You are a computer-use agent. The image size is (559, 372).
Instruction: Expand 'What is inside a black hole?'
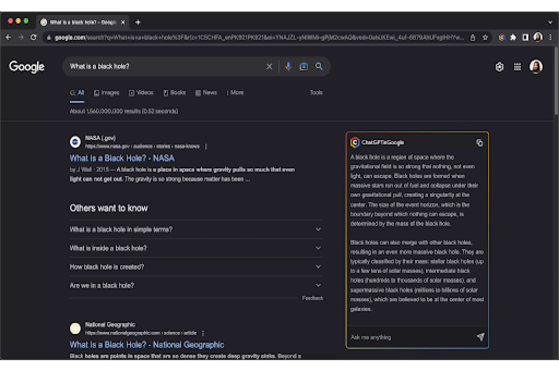click(196, 248)
